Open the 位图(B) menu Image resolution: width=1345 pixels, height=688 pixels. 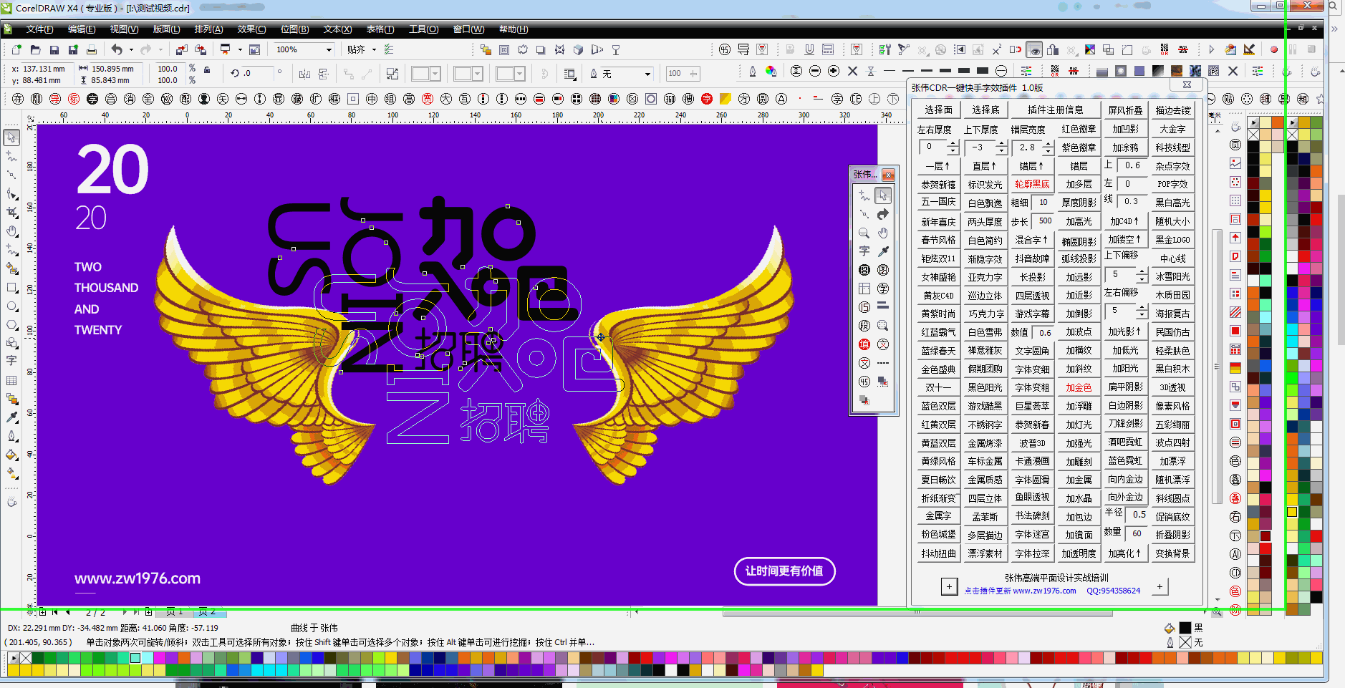click(294, 29)
